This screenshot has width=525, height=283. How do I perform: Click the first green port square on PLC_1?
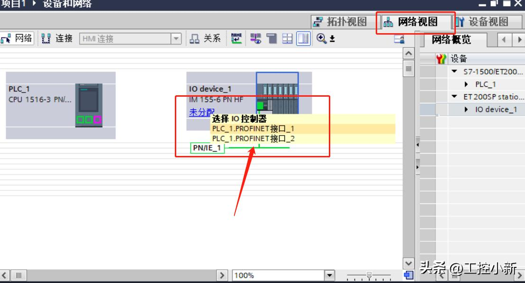[x=81, y=119]
